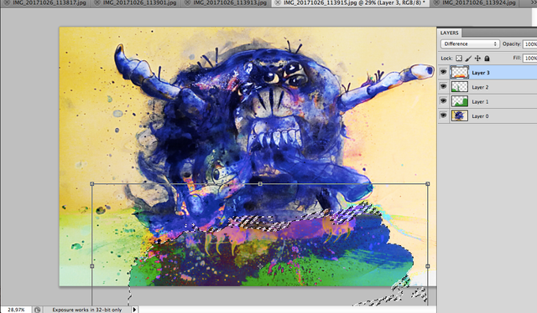537x313 pixels.
Task: Open the Difference blend mode dropdown
Action: [x=470, y=44]
